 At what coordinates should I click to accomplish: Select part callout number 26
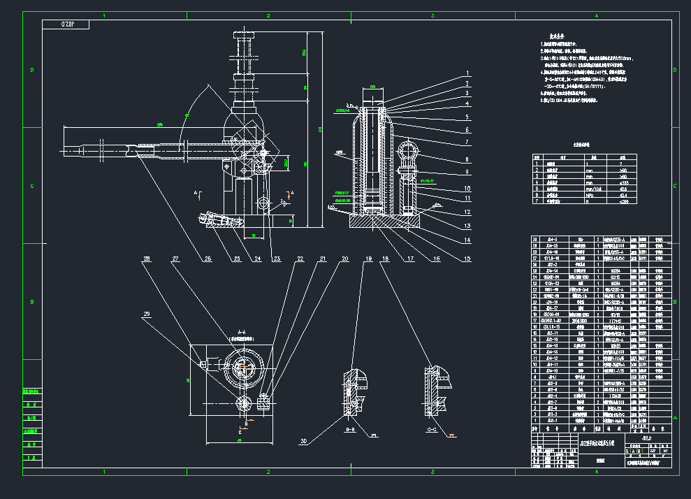click(x=208, y=259)
